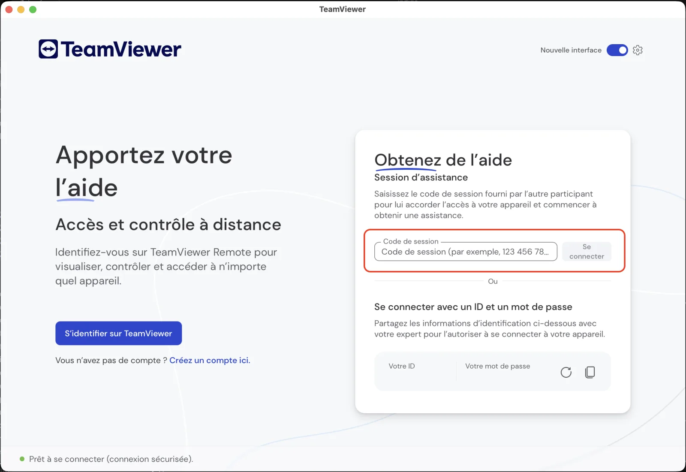Click the Accès et contrôle à distance heading
Image resolution: width=686 pixels, height=472 pixels.
point(168,225)
